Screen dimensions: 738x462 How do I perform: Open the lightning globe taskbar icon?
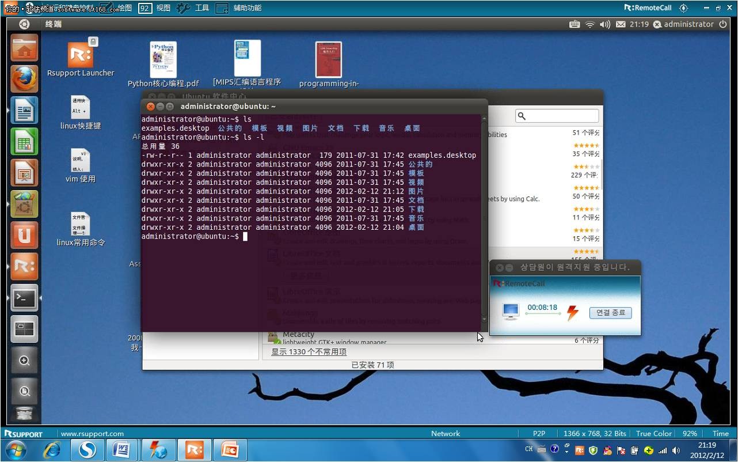(x=158, y=450)
